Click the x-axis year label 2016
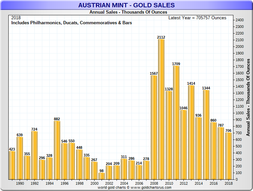253x191 pixels. click(214, 183)
